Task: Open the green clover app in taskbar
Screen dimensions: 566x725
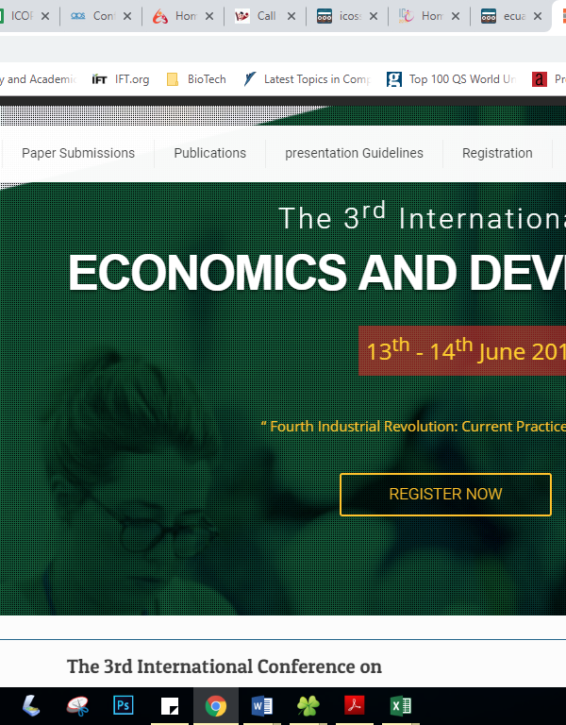Action: pyautogui.click(x=308, y=705)
